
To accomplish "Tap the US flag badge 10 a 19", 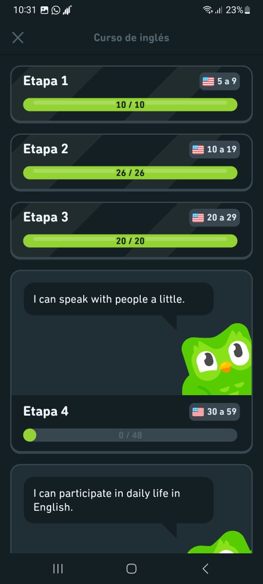I will [x=214, y=149].
